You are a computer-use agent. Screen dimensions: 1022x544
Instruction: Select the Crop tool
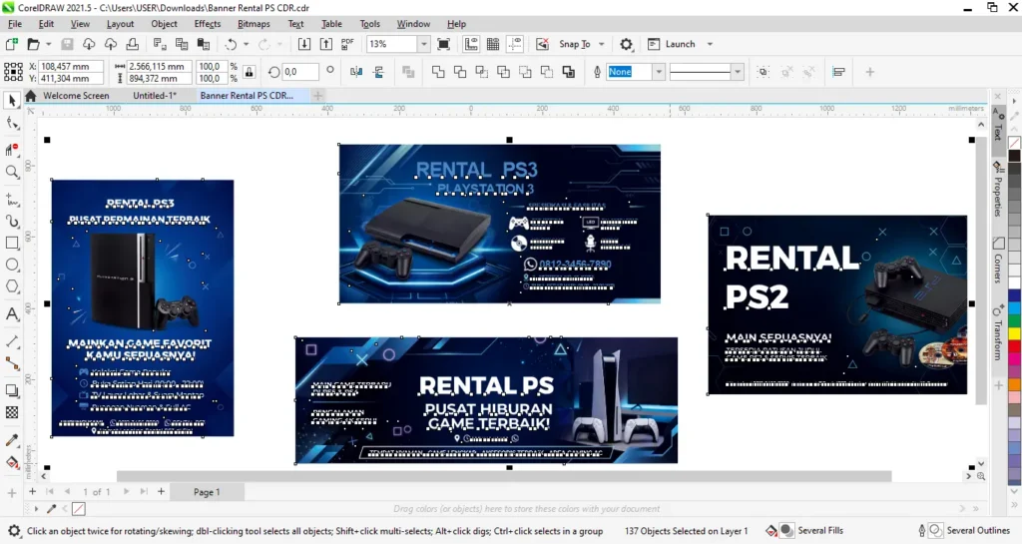(12, 150)
